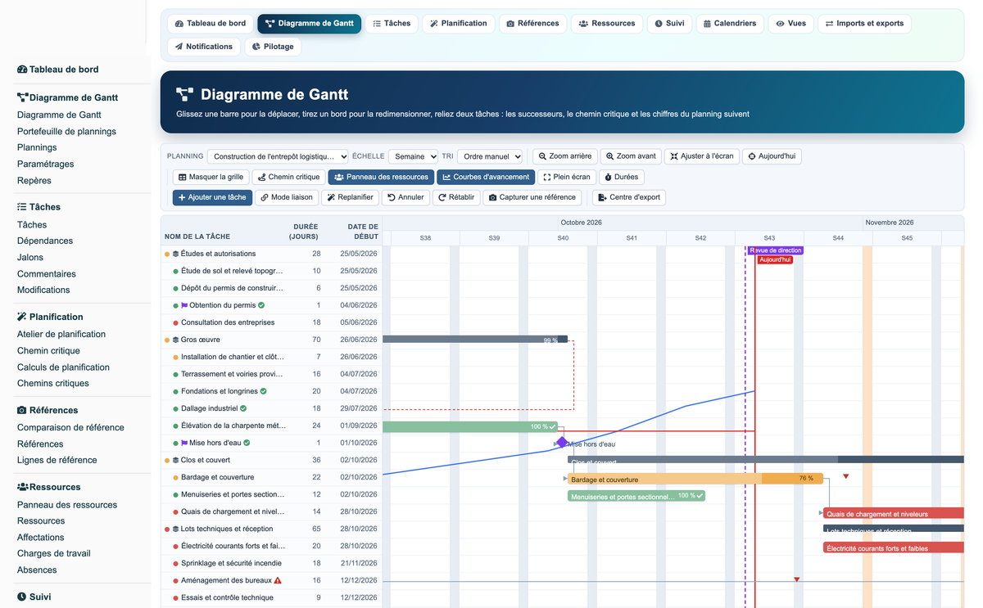Collapse the Études et autorisations group icon
This screenshot has width=983, height=608.
[x=175, y=254]
